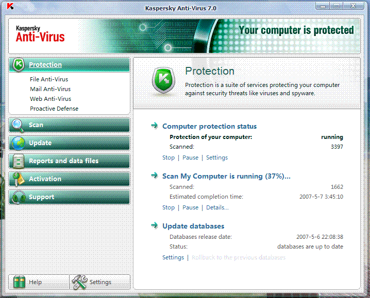
Task: Click estimated completion time 2007-5-7 3:45:10
Action: click(321, 197)
